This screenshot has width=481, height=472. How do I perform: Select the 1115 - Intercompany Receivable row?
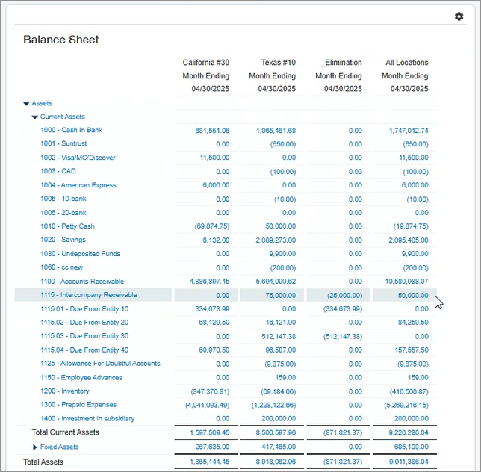[x=88, y=295]
